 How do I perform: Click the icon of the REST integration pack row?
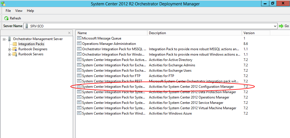point(79,81)
